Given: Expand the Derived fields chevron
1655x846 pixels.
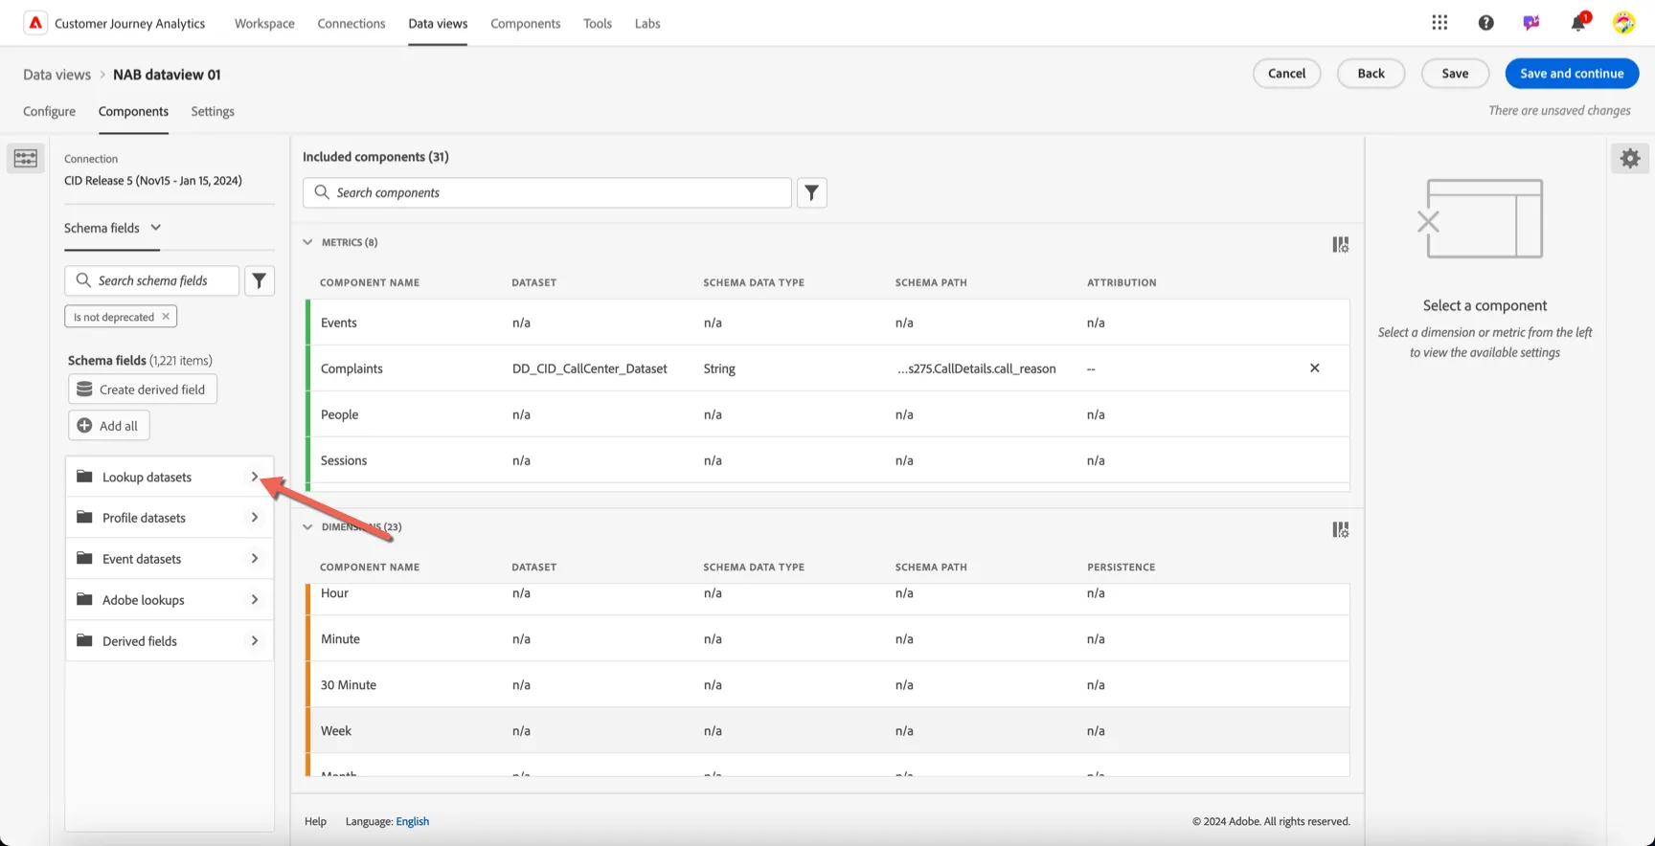Looking at the screenshot, I should click(x=255, y=641).
